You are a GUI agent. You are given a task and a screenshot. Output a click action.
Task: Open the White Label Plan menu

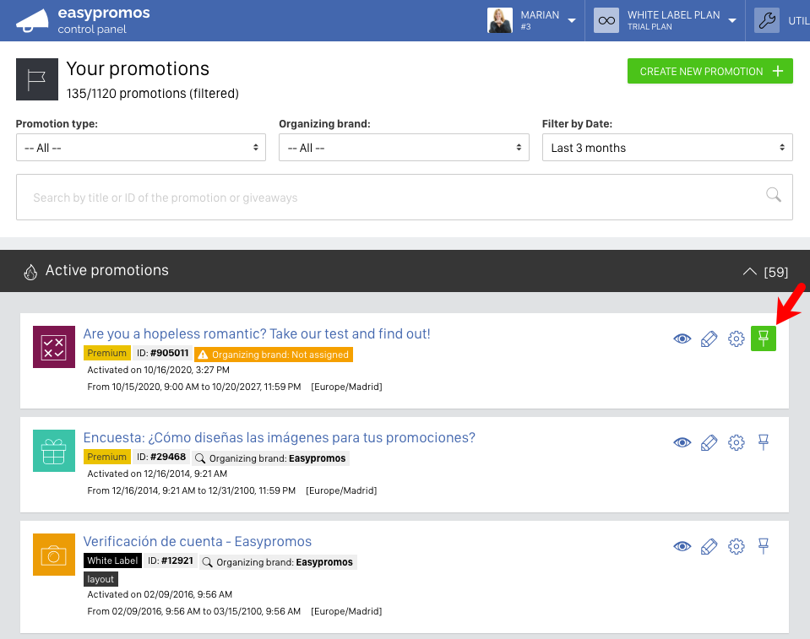point(666,20)
